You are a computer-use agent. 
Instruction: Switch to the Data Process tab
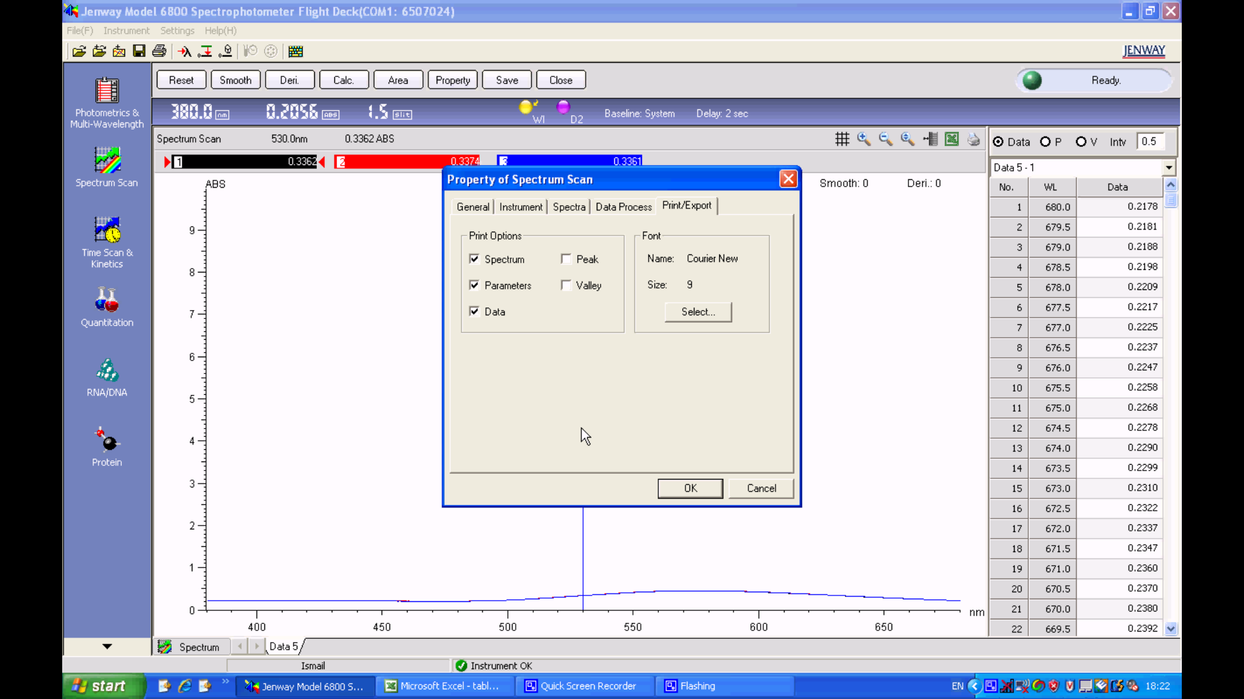pos(623,207)
